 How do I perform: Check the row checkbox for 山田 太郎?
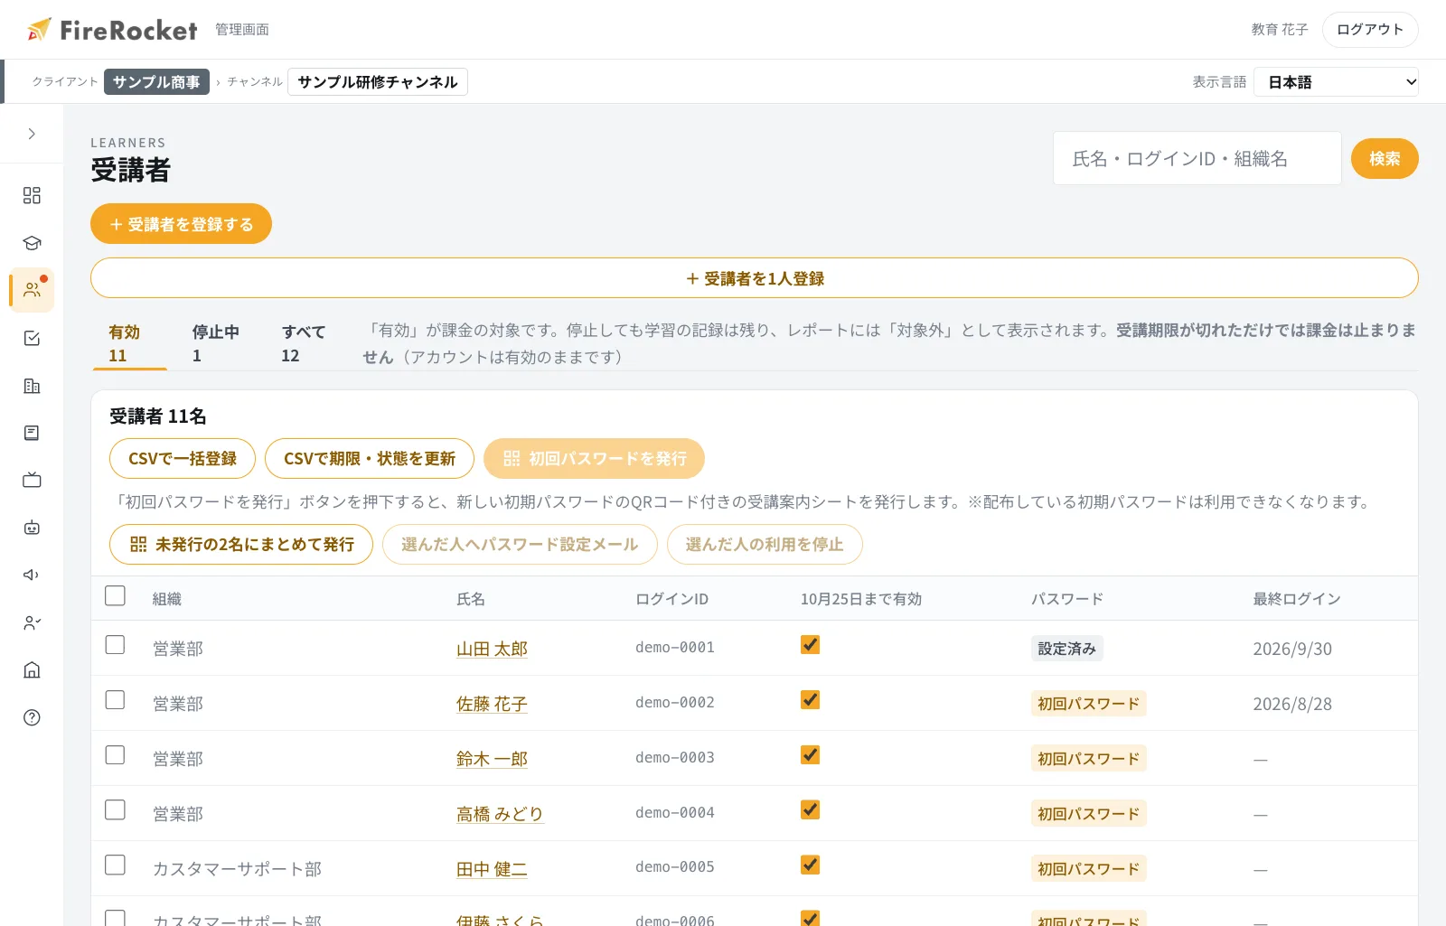[x=115, y=645]
